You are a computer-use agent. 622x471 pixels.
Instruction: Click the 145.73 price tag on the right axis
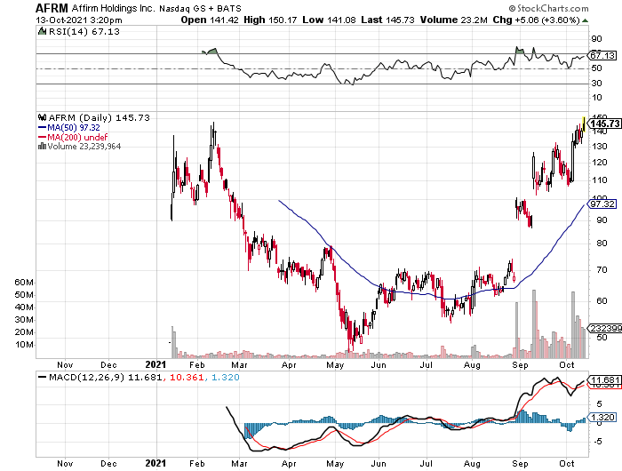tap(604, 124)
